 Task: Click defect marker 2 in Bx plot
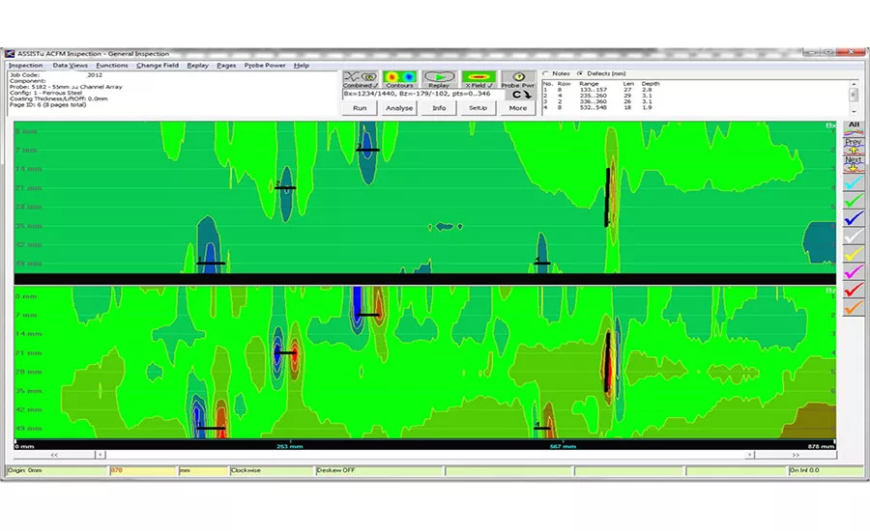pos(285,186)
